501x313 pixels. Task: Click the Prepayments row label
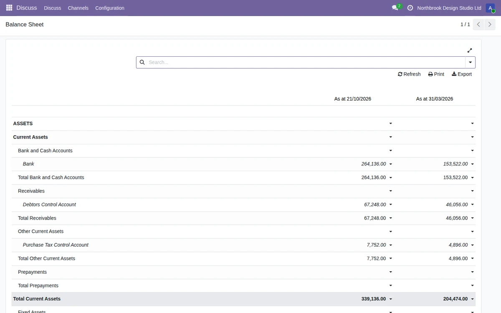click(32, 272)
